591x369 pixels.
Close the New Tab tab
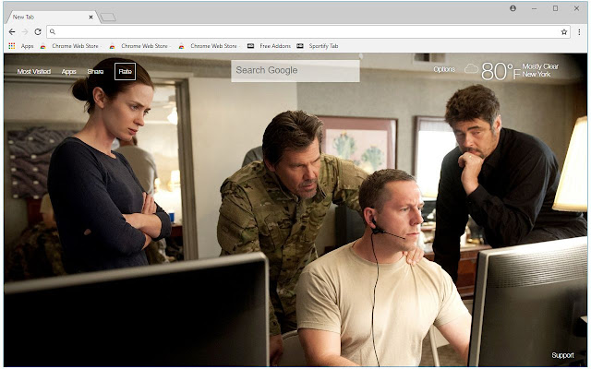pyautogui.click(x=90, y=17)
